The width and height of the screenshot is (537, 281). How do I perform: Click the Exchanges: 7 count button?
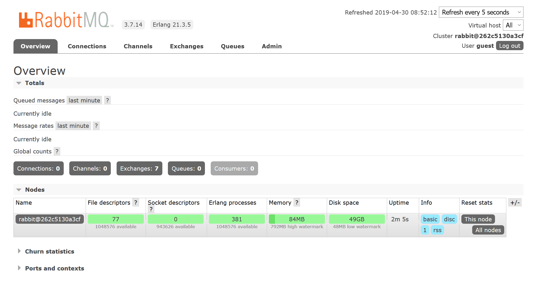tap(139, 168)
